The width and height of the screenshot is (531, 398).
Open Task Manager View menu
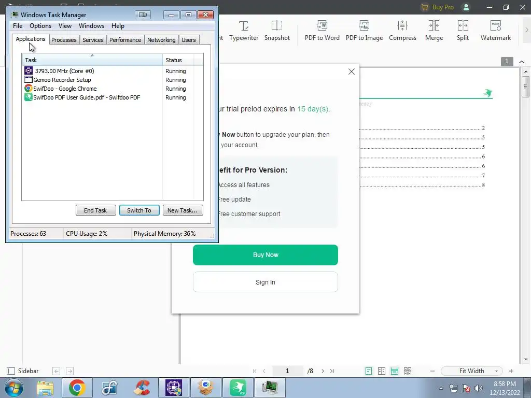tap(65, 26)
